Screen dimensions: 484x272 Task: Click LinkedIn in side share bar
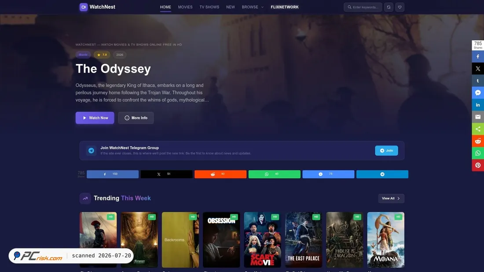[478, 105]
